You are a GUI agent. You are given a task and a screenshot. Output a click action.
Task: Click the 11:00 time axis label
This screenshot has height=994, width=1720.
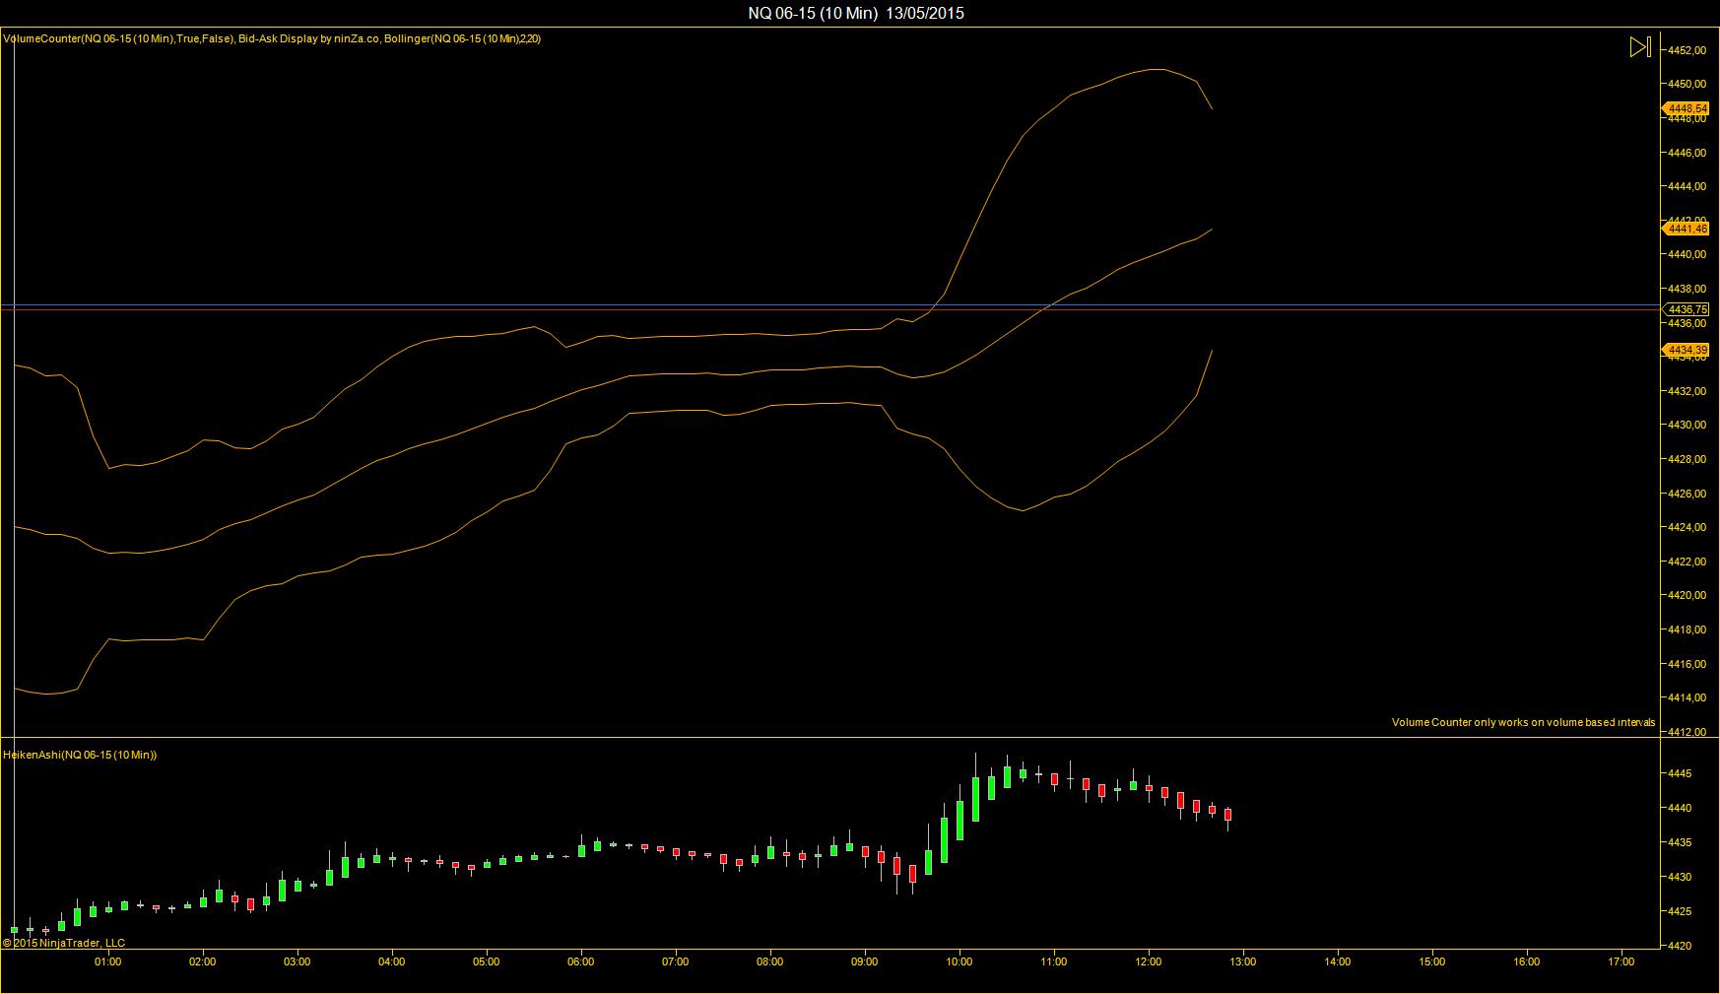[x=1054, y=962]
